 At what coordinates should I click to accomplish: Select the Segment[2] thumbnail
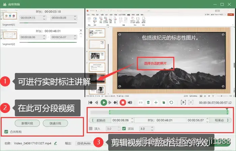click(x=9, y=35)
